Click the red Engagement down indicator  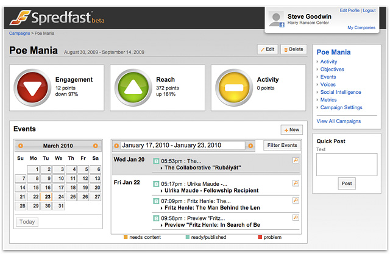(32, 88)
